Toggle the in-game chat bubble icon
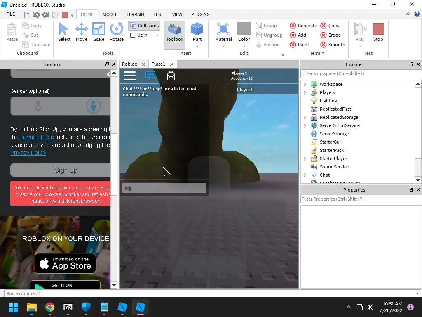 150,75
